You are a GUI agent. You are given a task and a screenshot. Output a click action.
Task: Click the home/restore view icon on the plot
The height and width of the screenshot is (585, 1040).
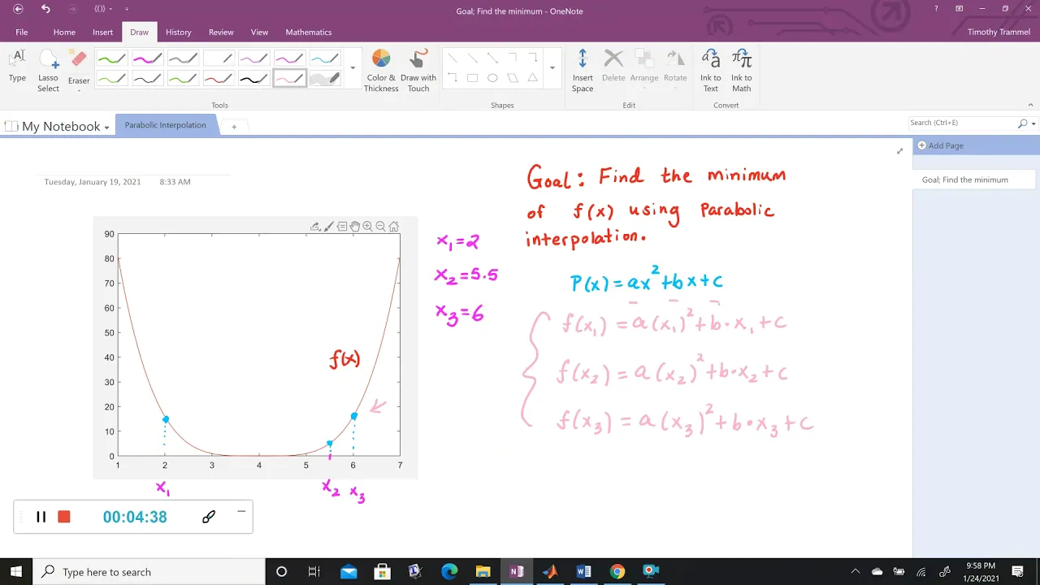click(394, 227)
